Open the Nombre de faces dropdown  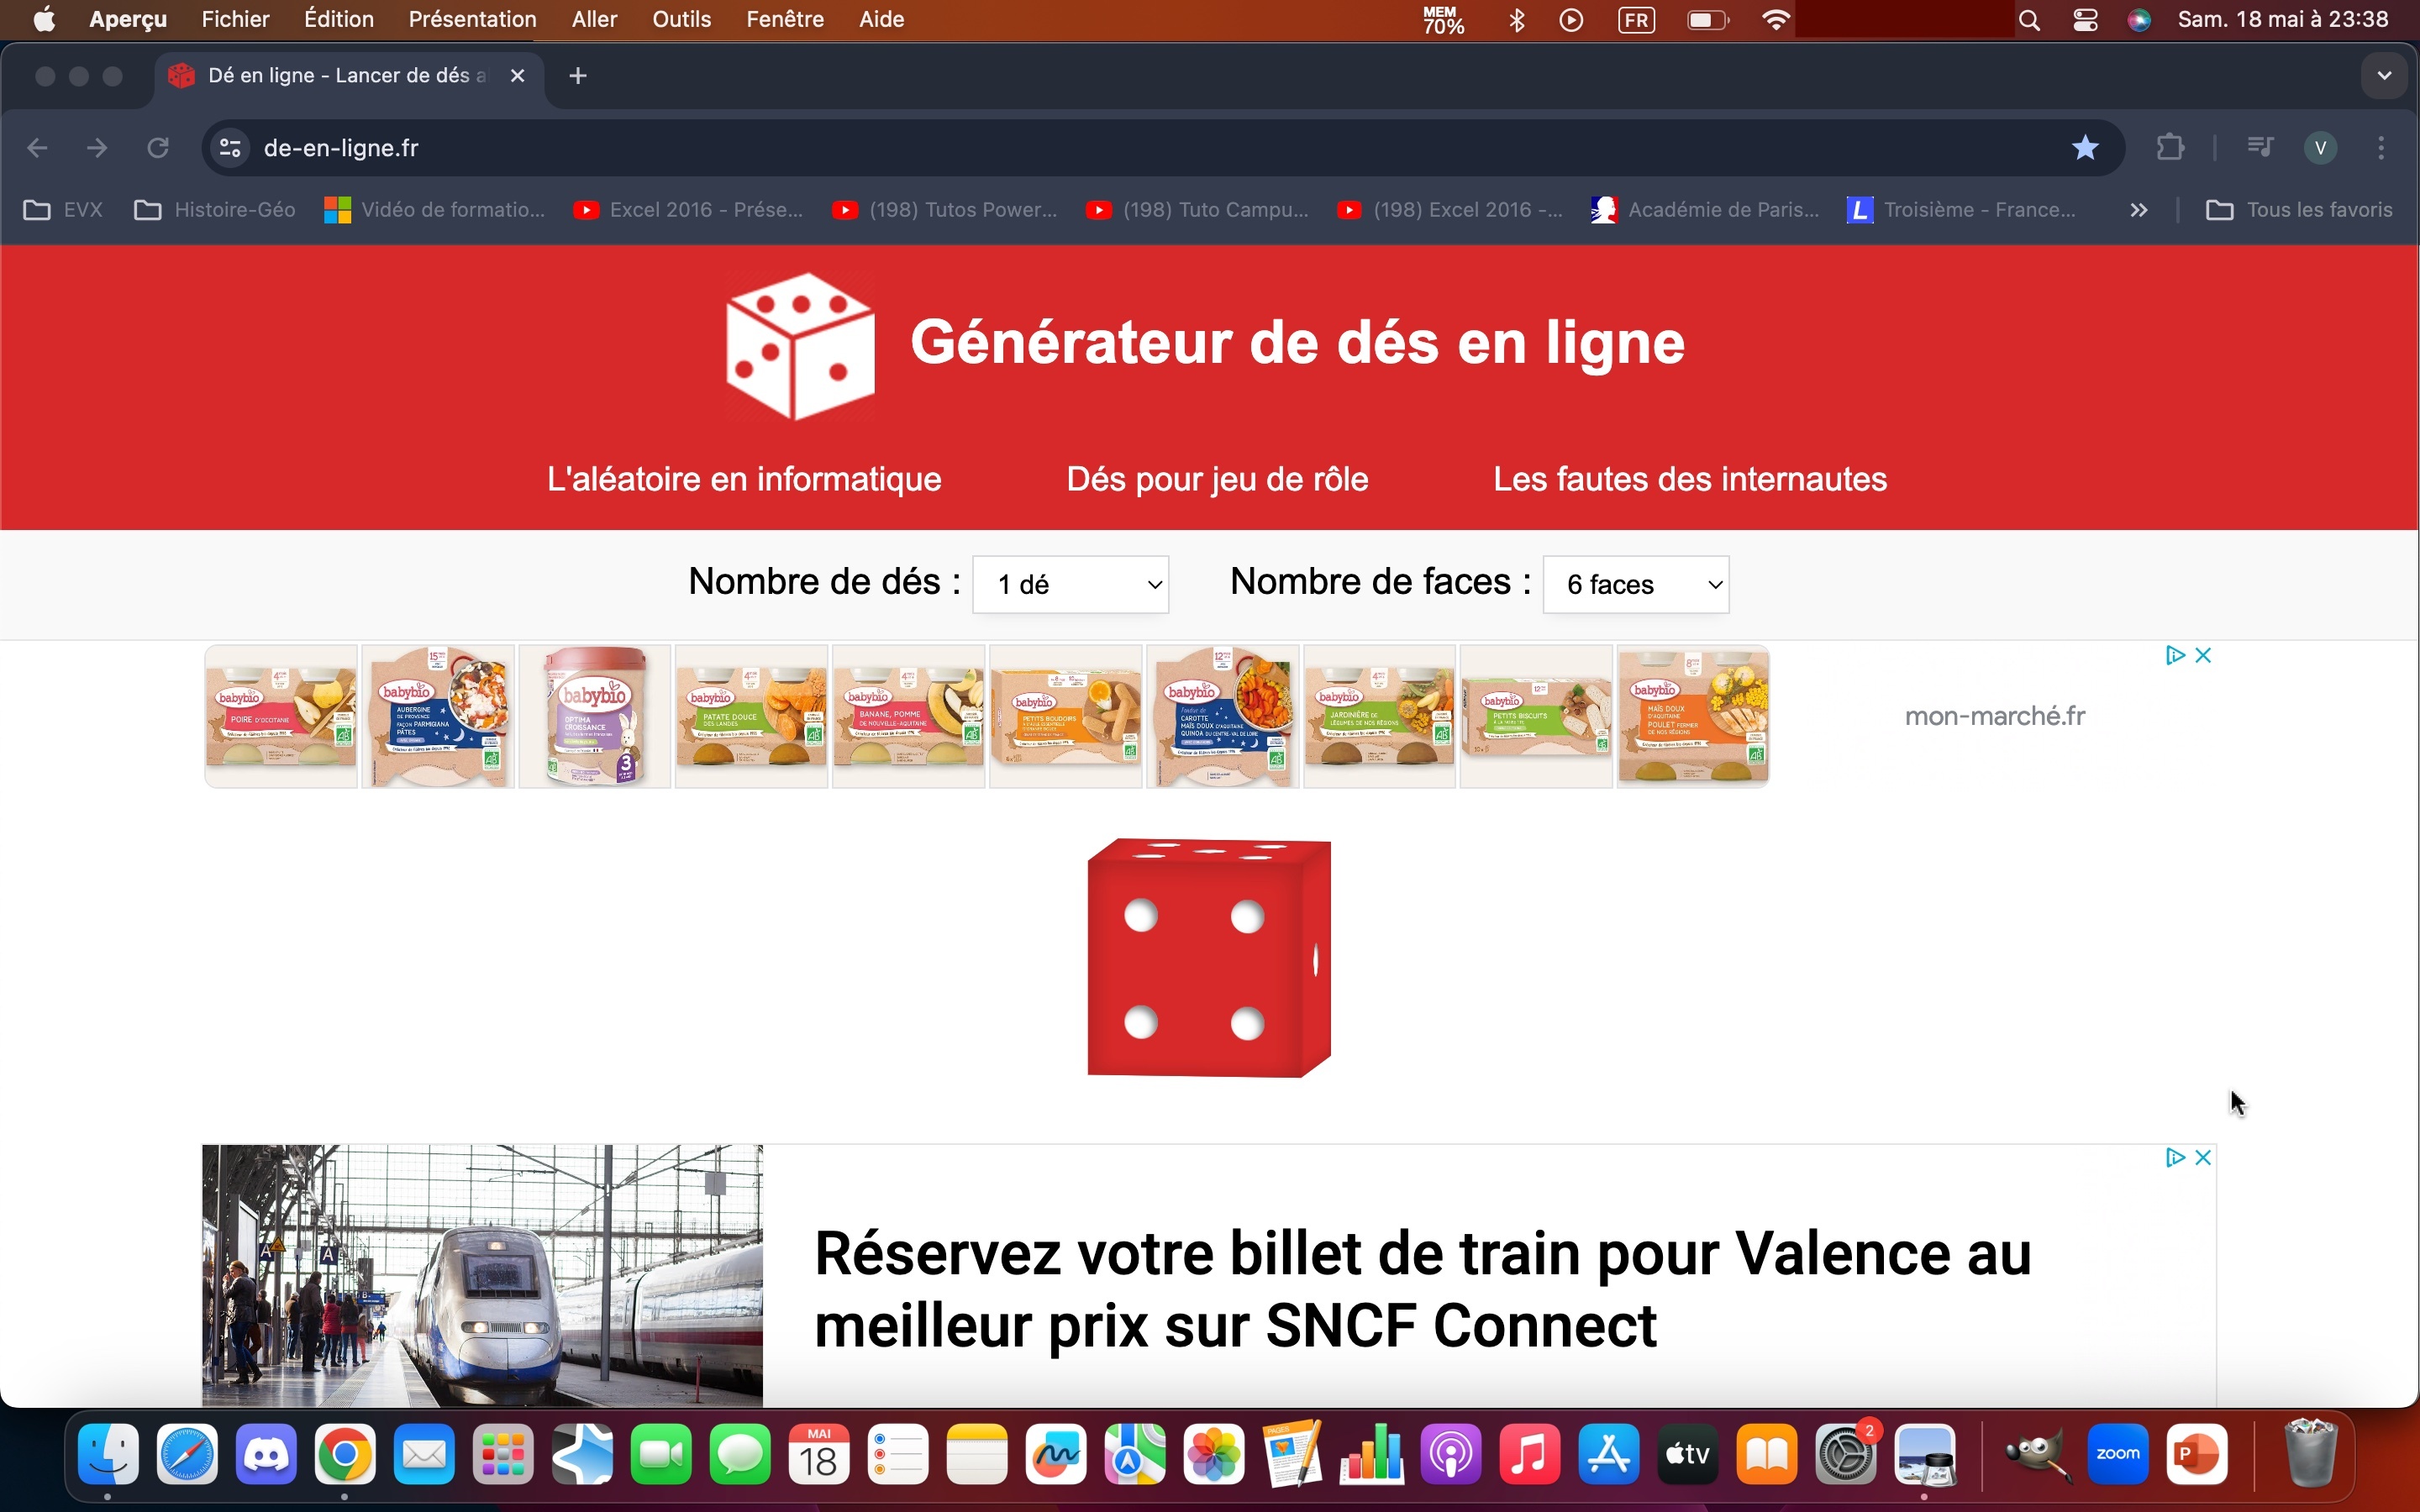click(x=1635, y=584)
